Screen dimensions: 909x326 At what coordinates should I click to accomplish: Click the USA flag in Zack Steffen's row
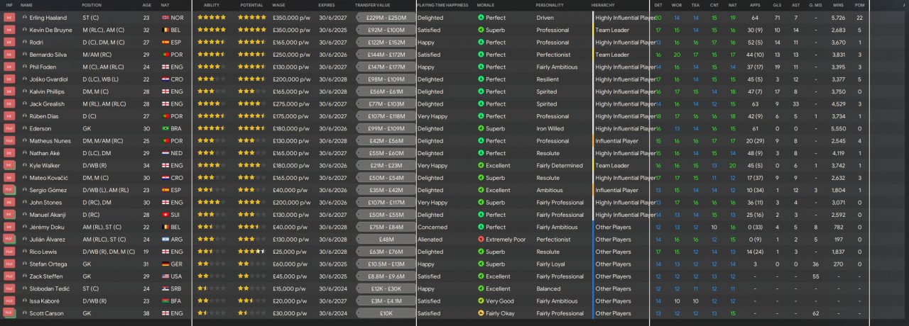(x=165, y=276)
